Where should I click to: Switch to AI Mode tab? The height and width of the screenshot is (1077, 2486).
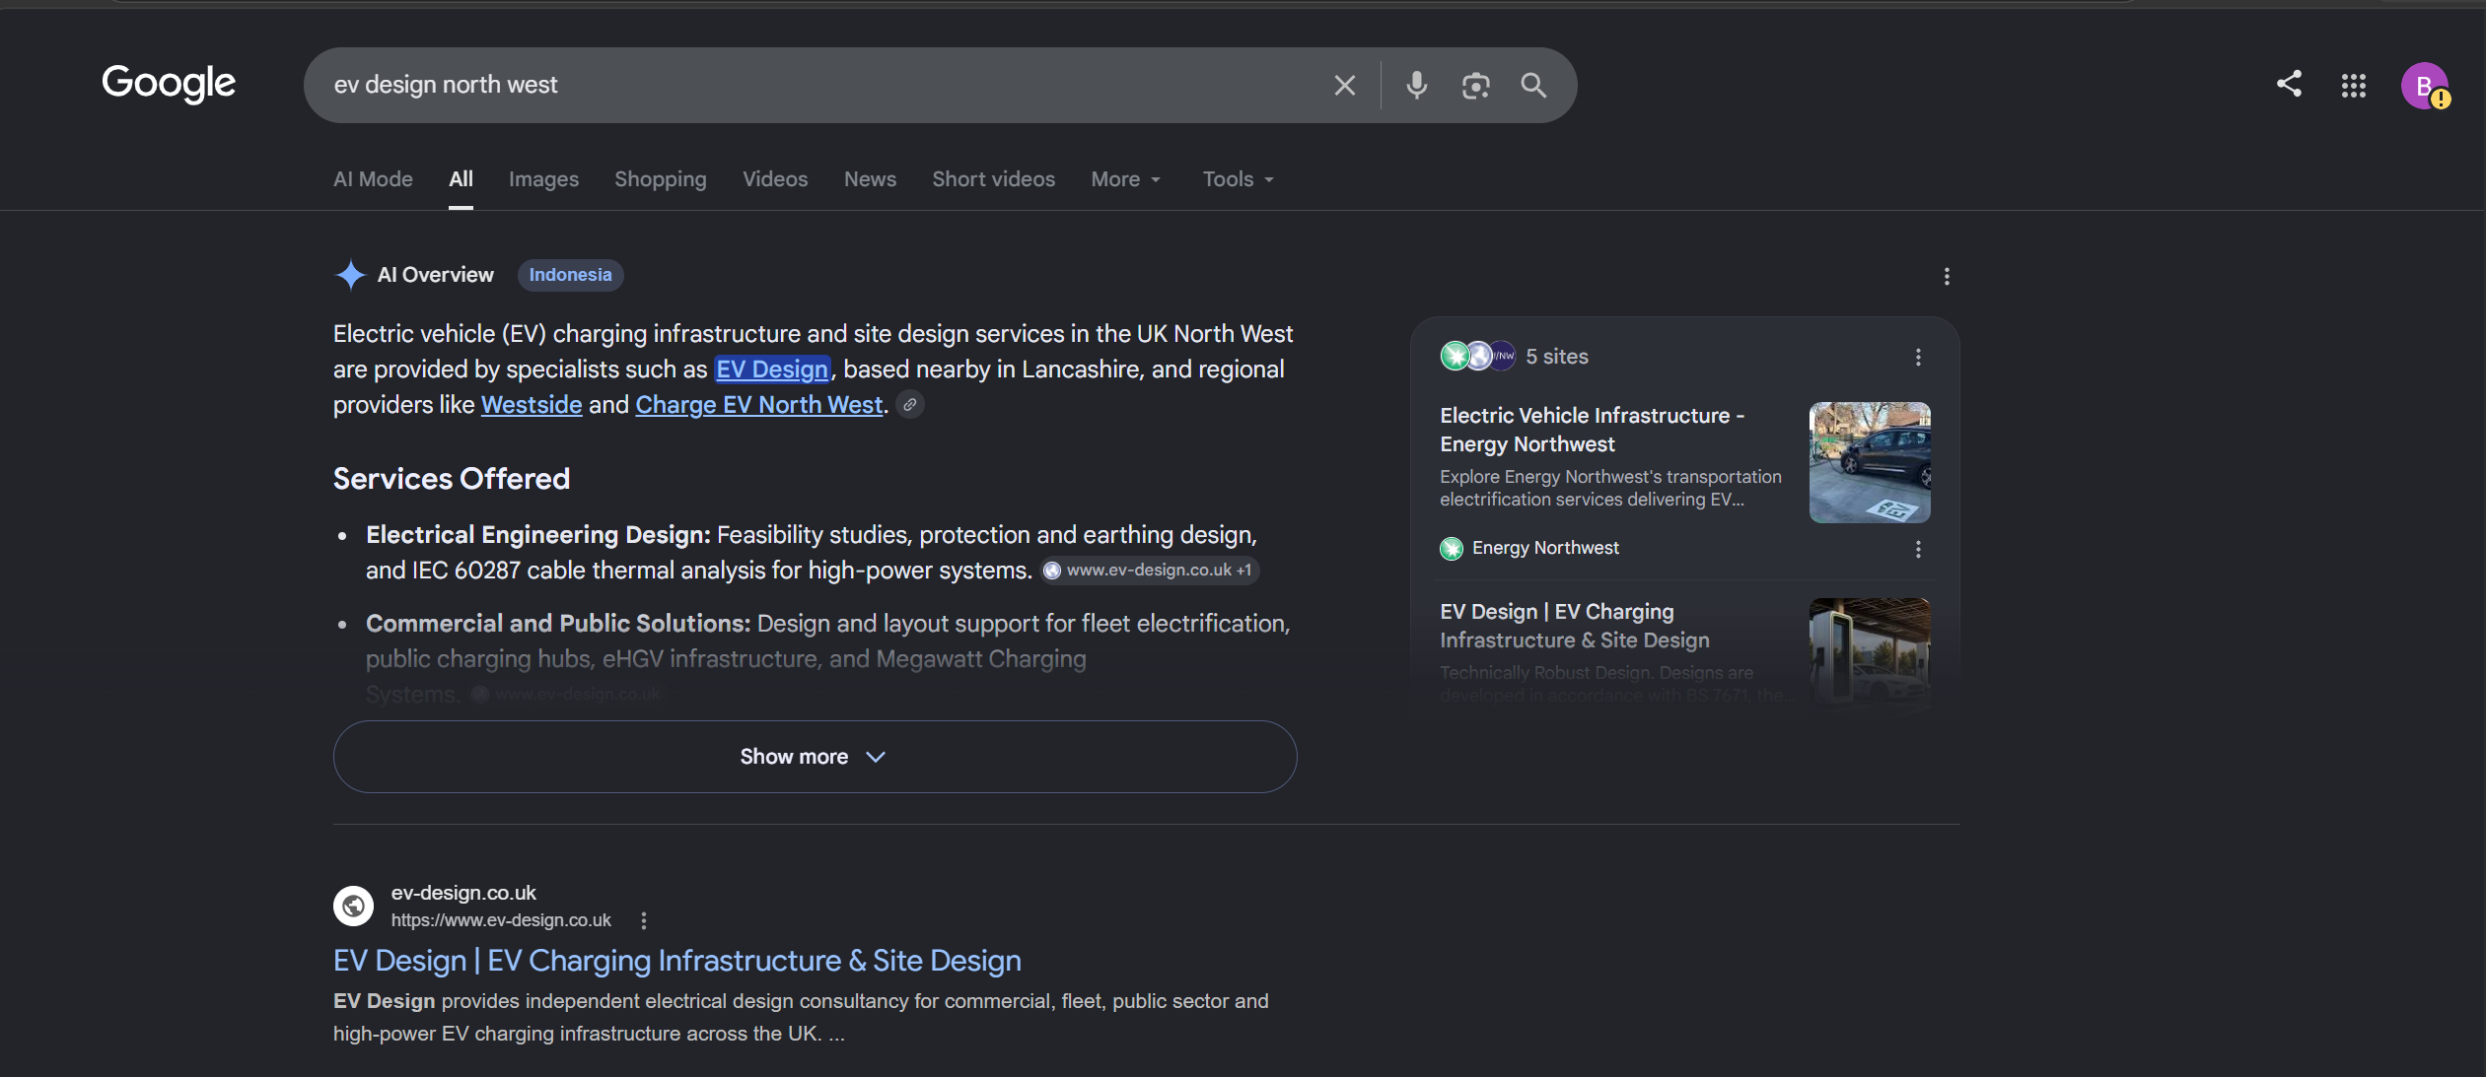point(373,179)
